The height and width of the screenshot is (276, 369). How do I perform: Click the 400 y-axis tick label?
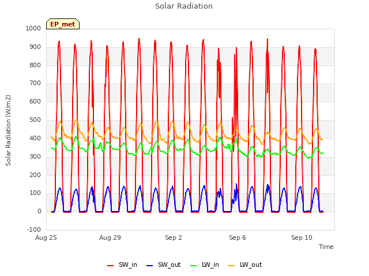pos(35,138)
